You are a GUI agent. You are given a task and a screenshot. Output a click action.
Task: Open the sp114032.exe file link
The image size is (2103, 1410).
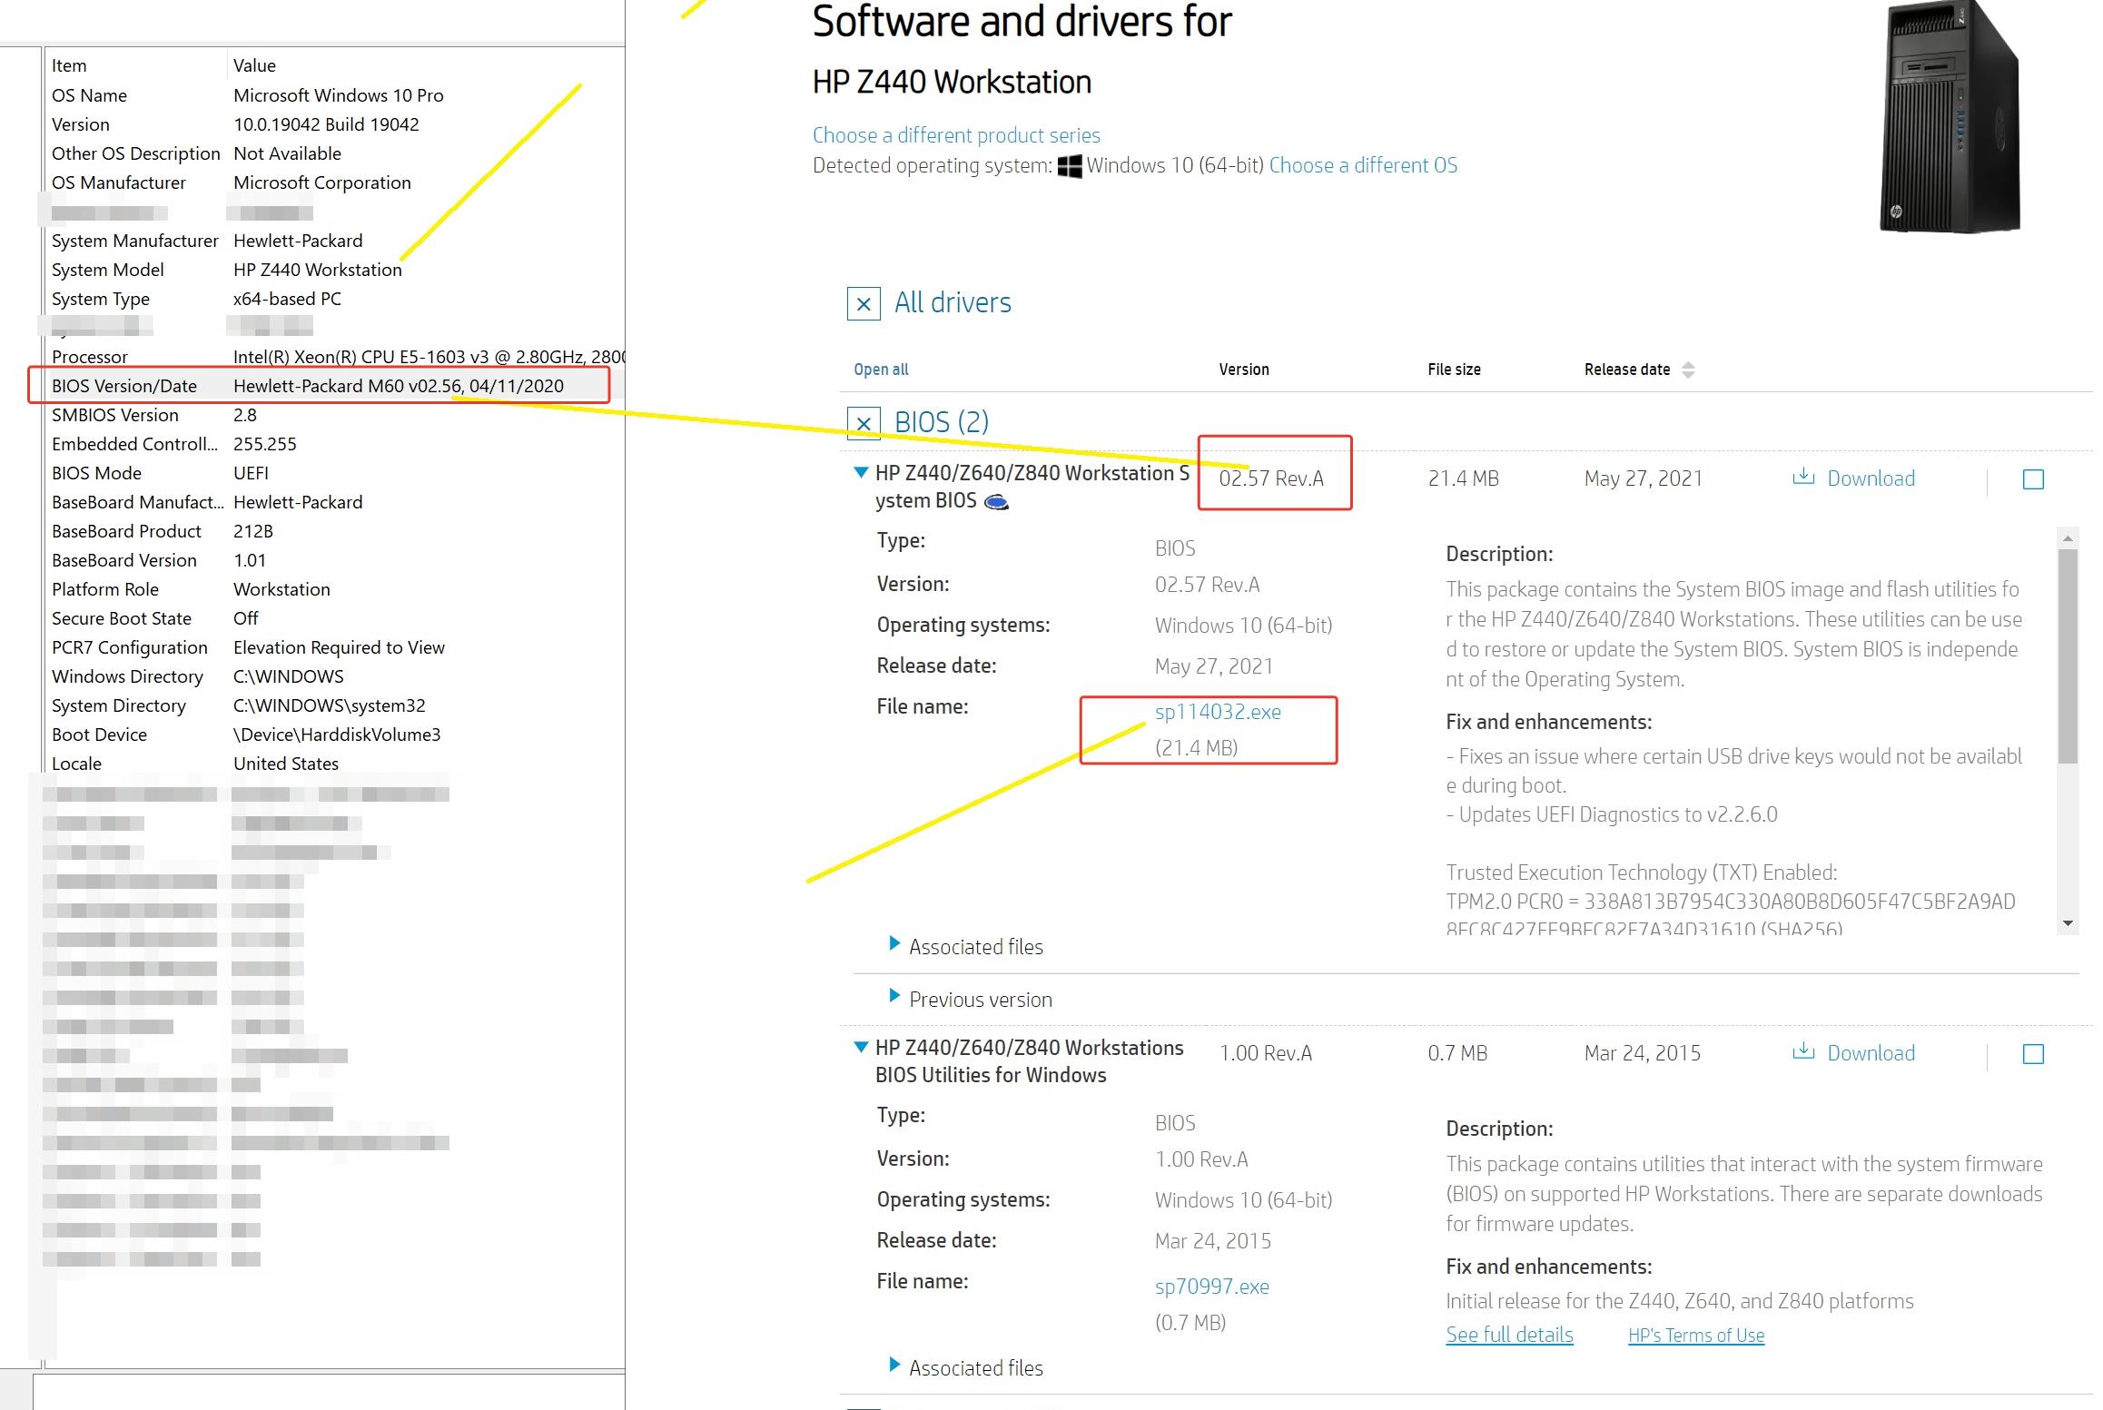coord(1217,712)
